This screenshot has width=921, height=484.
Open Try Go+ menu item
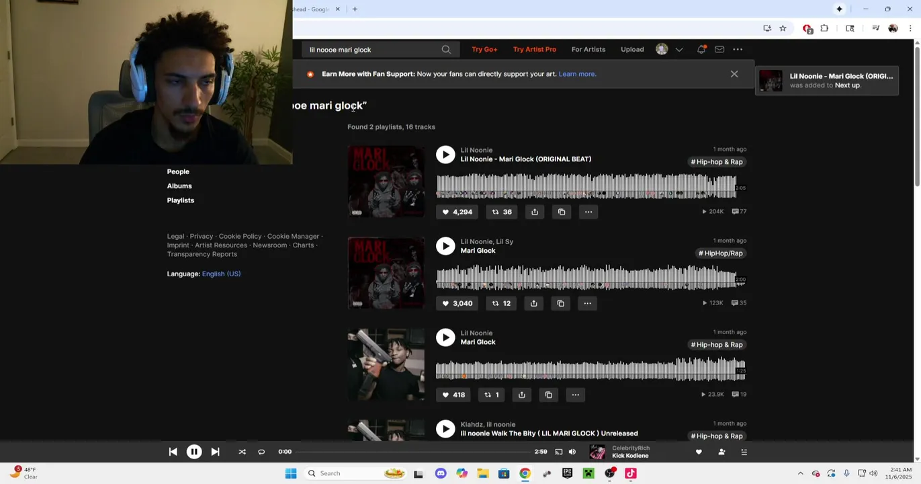click(x=484, y=49)
